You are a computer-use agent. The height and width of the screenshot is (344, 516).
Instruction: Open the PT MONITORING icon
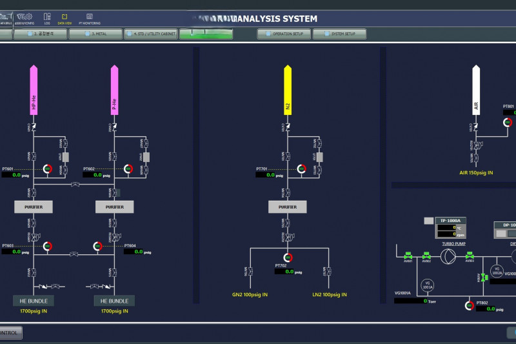point(89,17)
